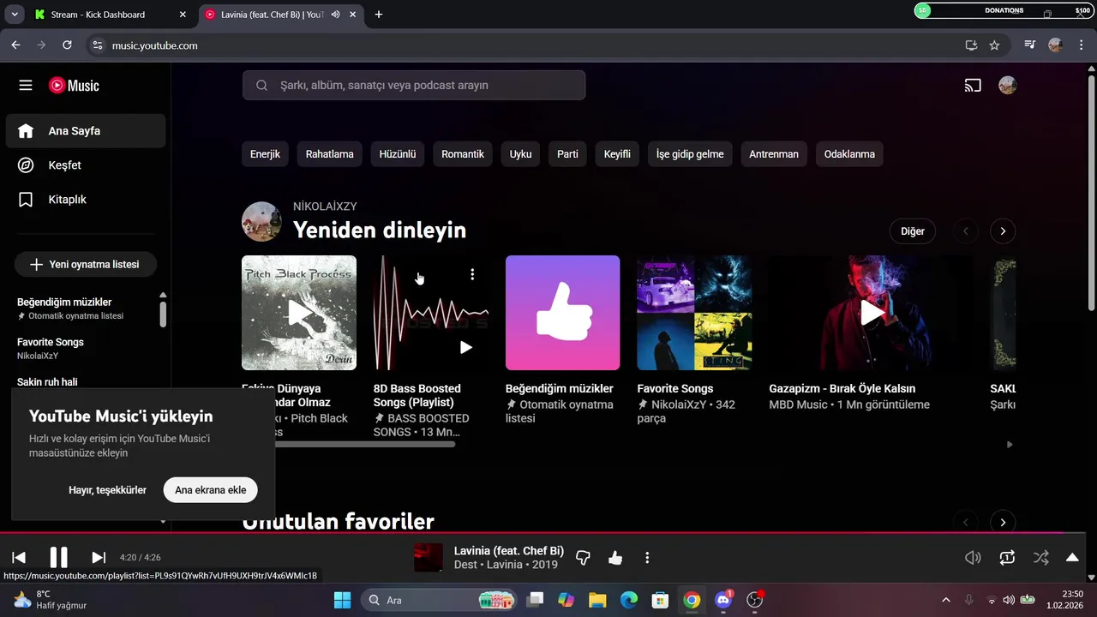Go back in browser history
The image size is (1097, 617).
(x=15, y=45)
